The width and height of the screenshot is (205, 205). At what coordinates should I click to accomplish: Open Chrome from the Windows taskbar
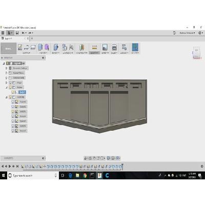pos(85,175)
